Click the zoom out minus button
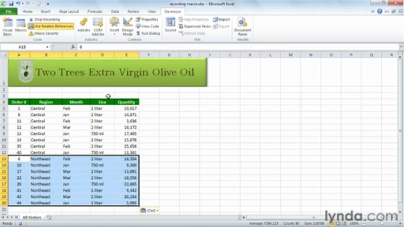Image resolution: width=404 pixels, height=227 pixels. [x=363, y=224]
